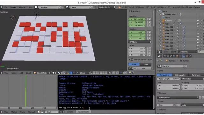
Task: Open the Millimeters lens unit dropdown
Action: [x=193, y=79]
